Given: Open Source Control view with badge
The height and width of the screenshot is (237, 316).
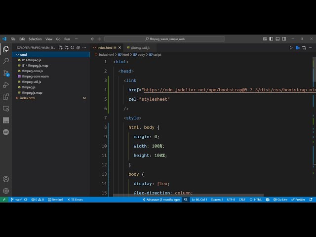Looking at the screenshot, I should (x=6, y=73).
